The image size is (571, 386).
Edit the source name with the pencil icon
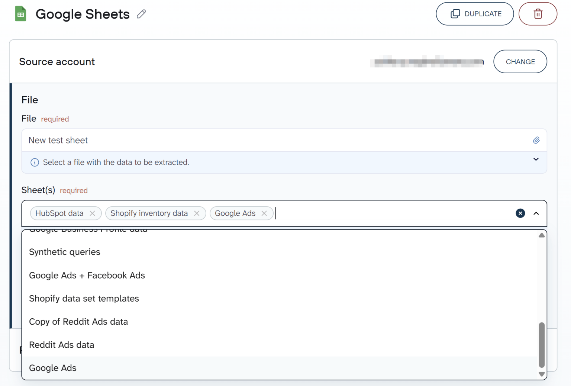(x=141, y=14)
